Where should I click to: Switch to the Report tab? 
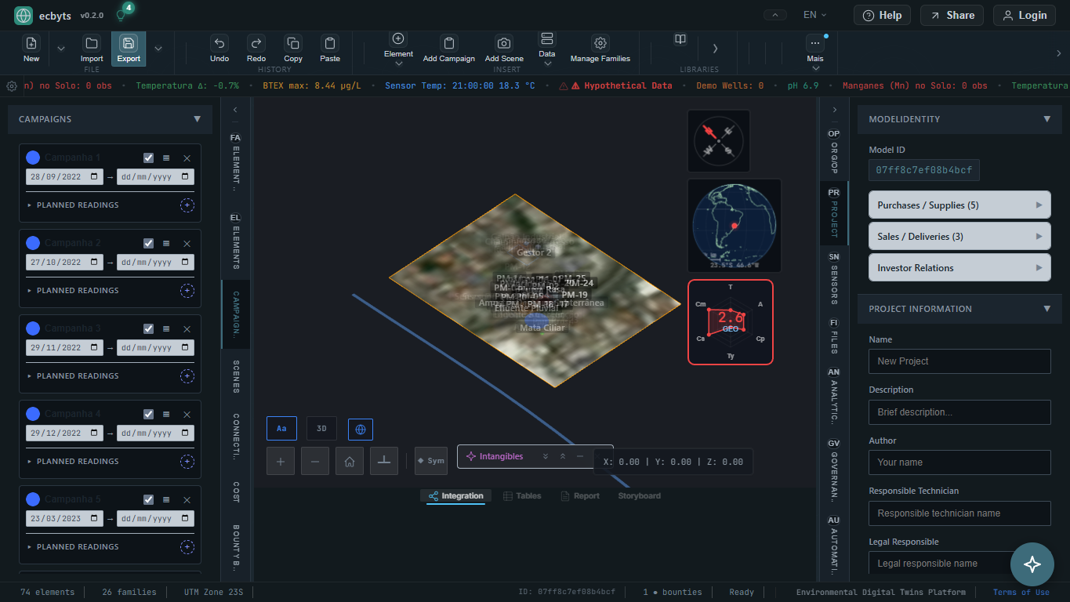pyautogui.click(x=580, y=496)
